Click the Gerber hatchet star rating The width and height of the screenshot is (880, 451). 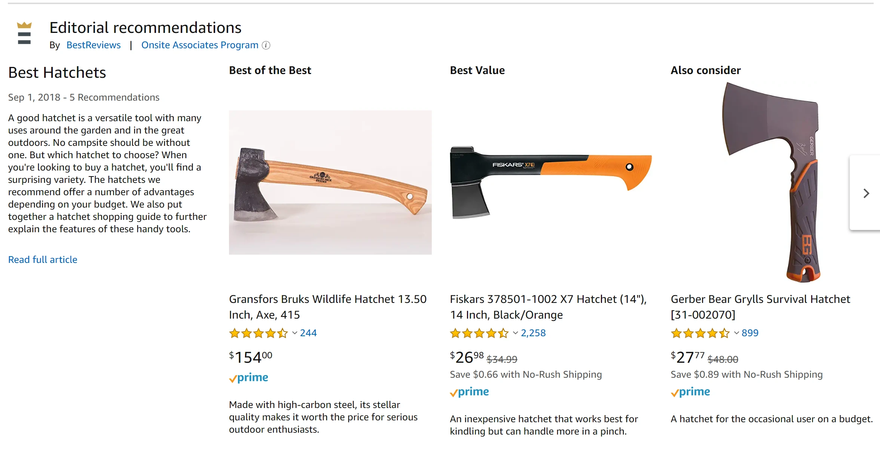[x=700, y=333]
